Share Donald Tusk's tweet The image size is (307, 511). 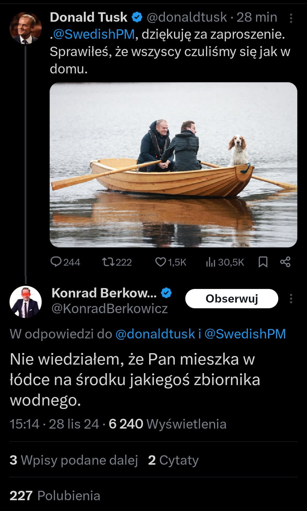click(x=285, y=262)
